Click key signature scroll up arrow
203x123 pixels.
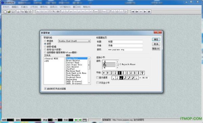(117, 62)
